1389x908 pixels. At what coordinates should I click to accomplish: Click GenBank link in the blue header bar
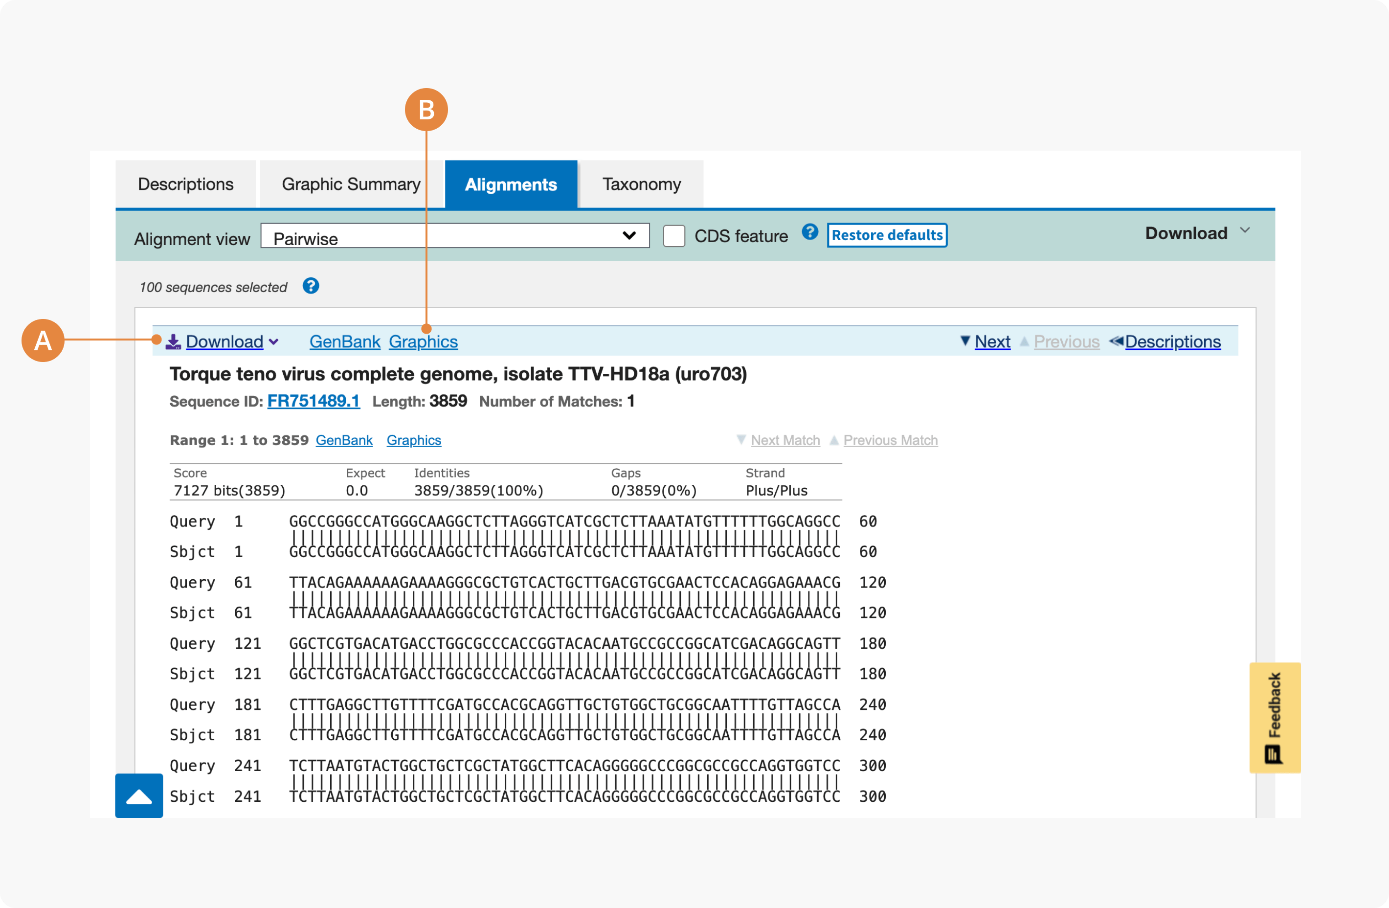344,341
